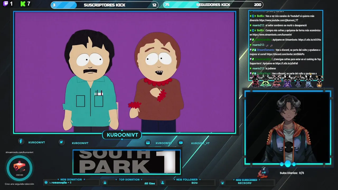
Task: Click the "All time" top donation text
Action: 150,183
